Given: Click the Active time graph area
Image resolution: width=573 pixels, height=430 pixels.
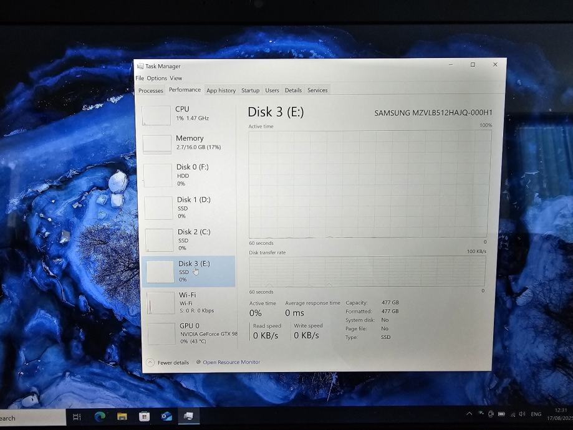Looking at the screenshot, I should [x=369, y=184].
